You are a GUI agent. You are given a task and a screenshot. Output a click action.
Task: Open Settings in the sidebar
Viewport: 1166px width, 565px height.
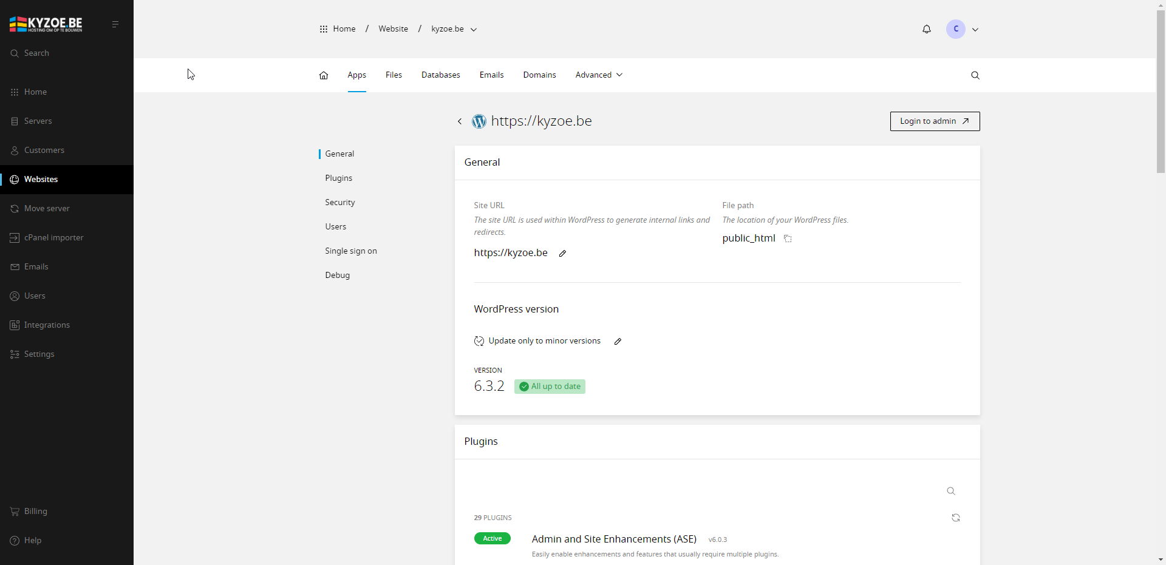[67, 354]
